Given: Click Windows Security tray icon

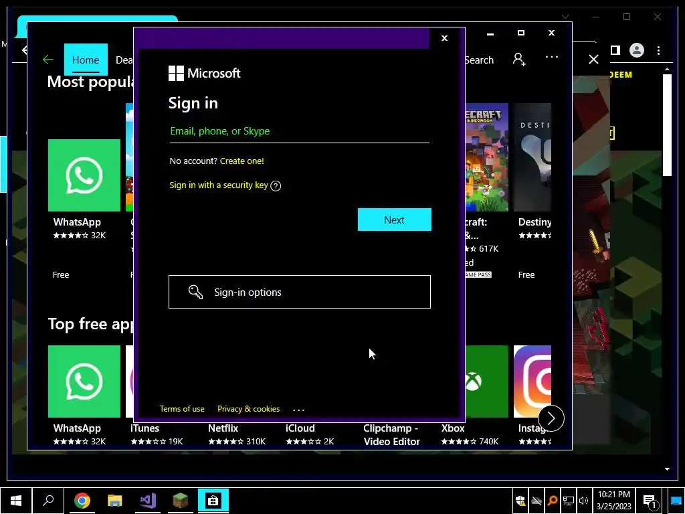Looking at the screenshot, I should click(x=520, y=501).
